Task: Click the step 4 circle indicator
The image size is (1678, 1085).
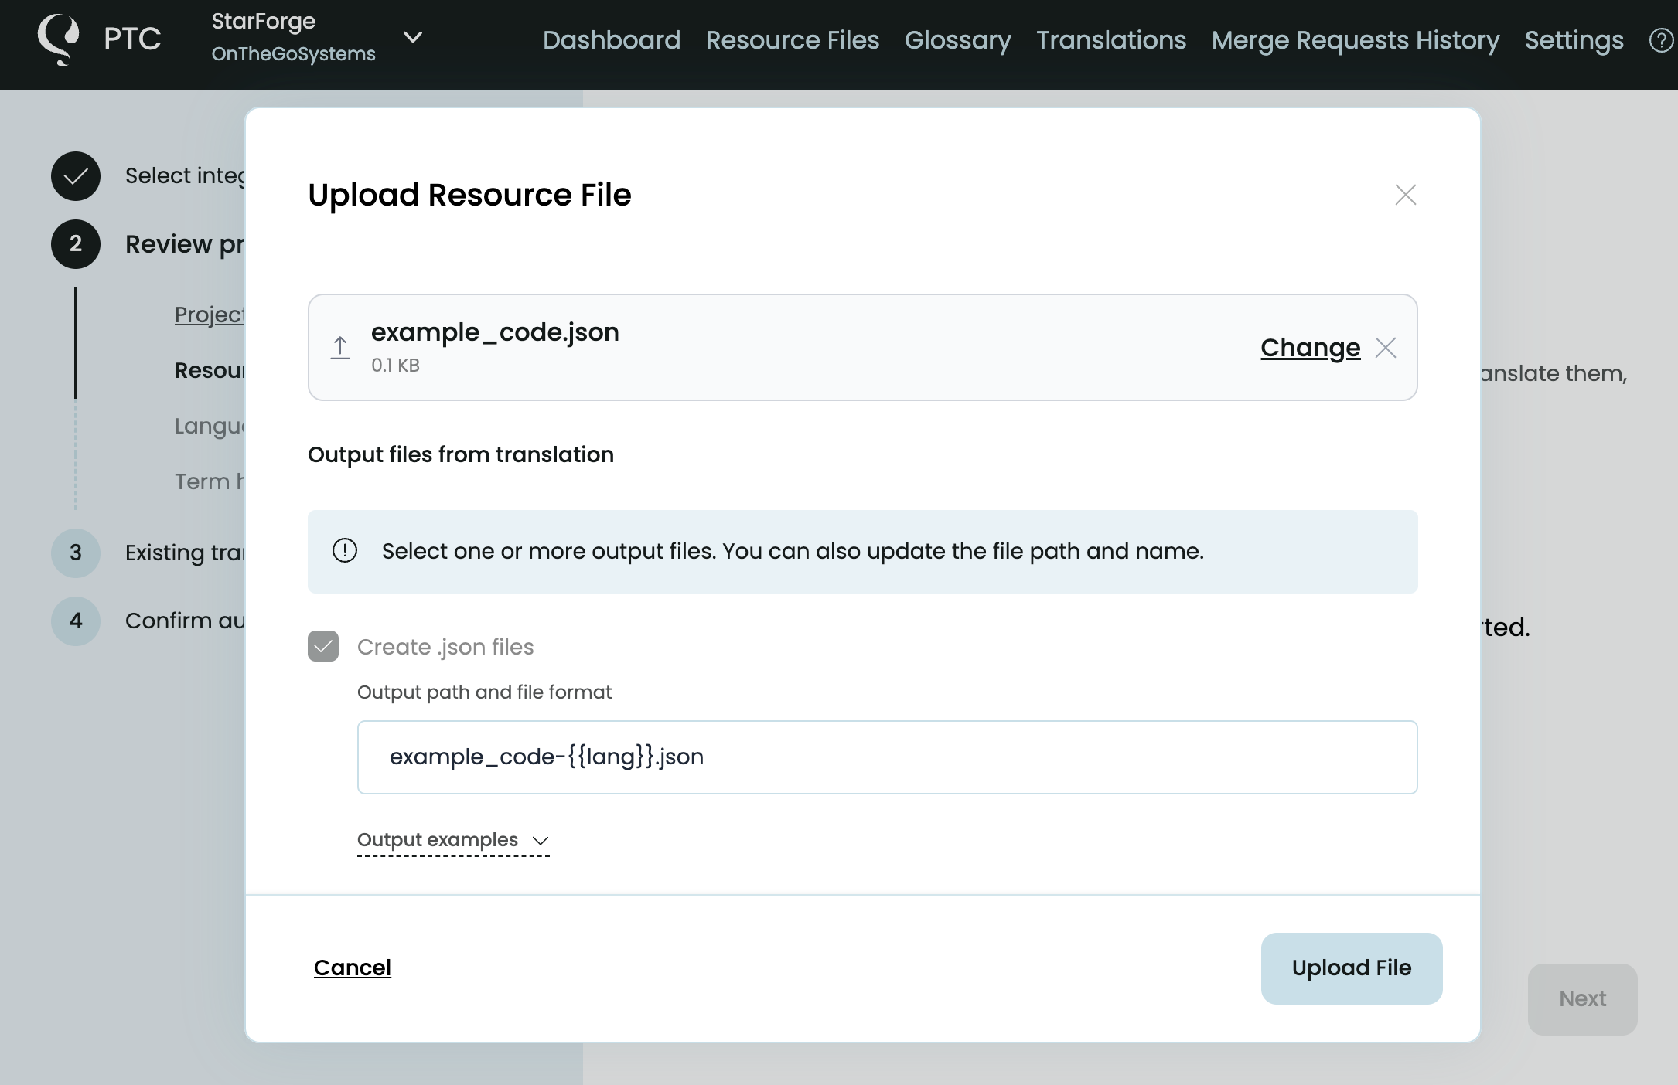Action: click(x=76, y=621)
